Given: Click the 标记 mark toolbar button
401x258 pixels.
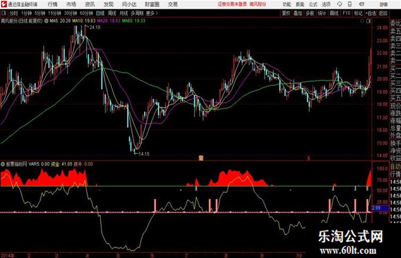Looking at the screenshot, I should tap(358, 13).
